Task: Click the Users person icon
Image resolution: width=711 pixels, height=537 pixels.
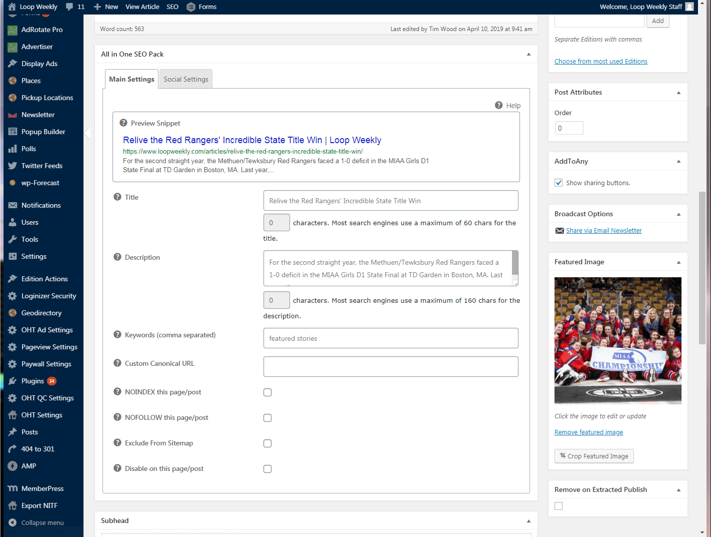Action: [12, 222]
